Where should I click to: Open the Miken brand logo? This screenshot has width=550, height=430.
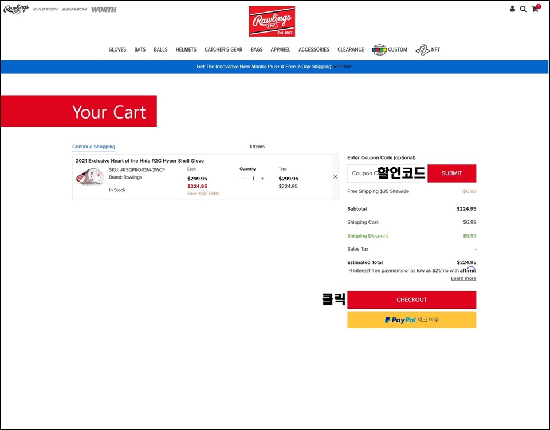click(x=74, y=10)
